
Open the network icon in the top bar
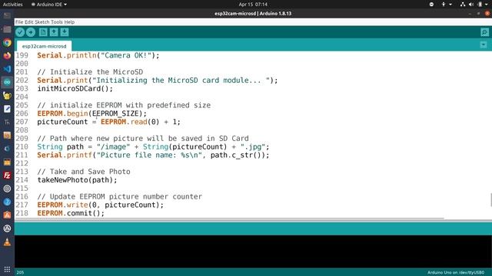click(463, 5)
